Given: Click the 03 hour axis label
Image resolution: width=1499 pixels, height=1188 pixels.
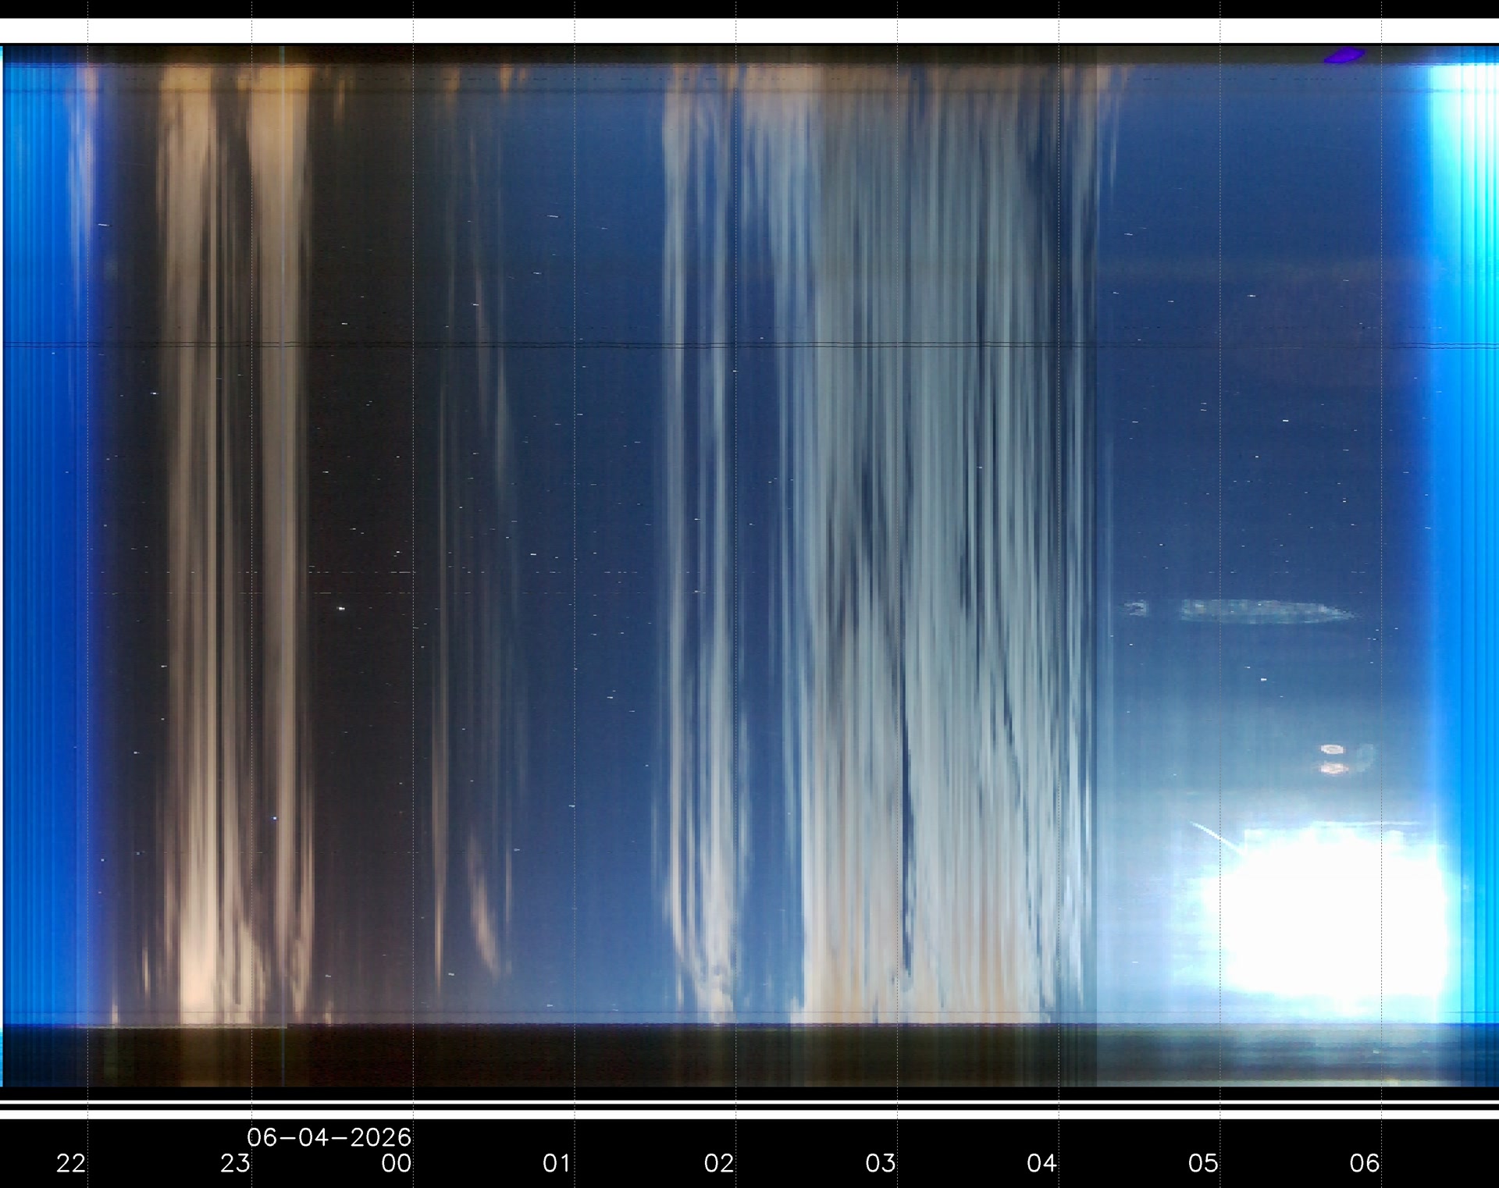Looking at the screenshot, I should [x=881, y=1164].
